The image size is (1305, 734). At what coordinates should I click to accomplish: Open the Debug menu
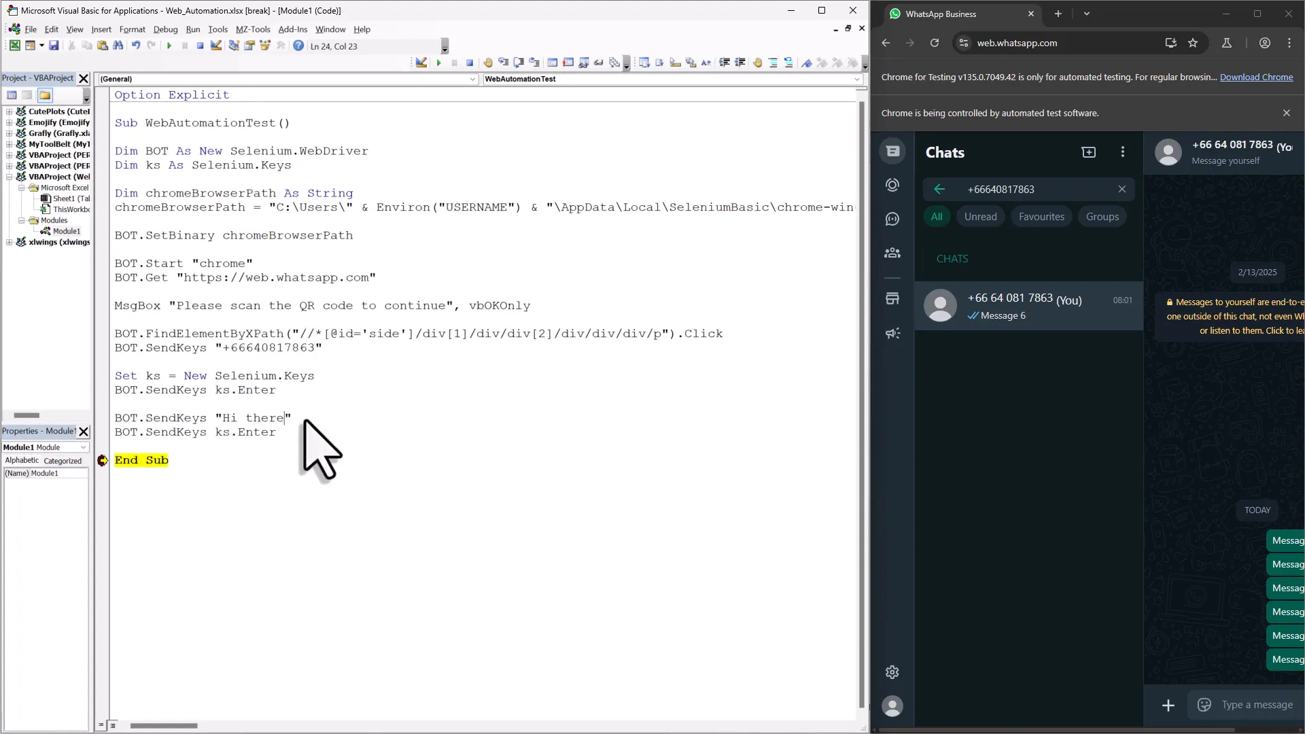(165, 29)
